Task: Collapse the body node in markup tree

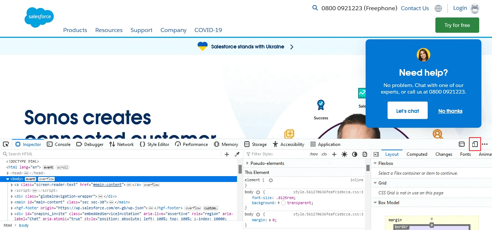Action: [8, 179]
